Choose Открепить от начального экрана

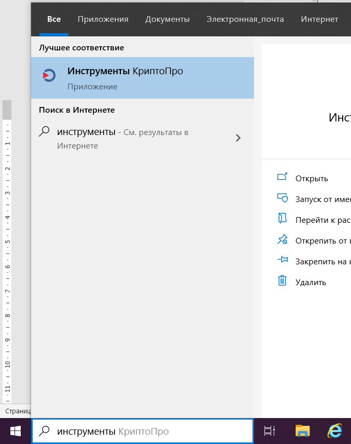(x=323, y=241)
